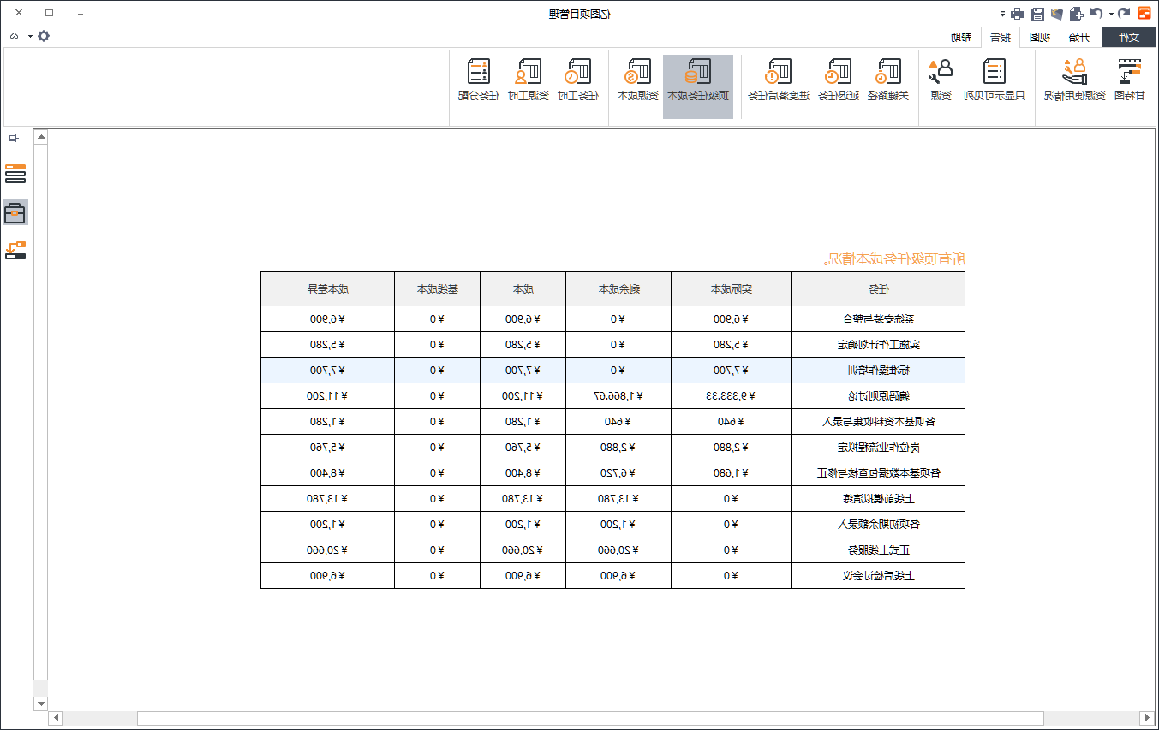1159x730 pixels.
Task: Select the 各项初期余额录入 task name
Action: tap(878, 524)
